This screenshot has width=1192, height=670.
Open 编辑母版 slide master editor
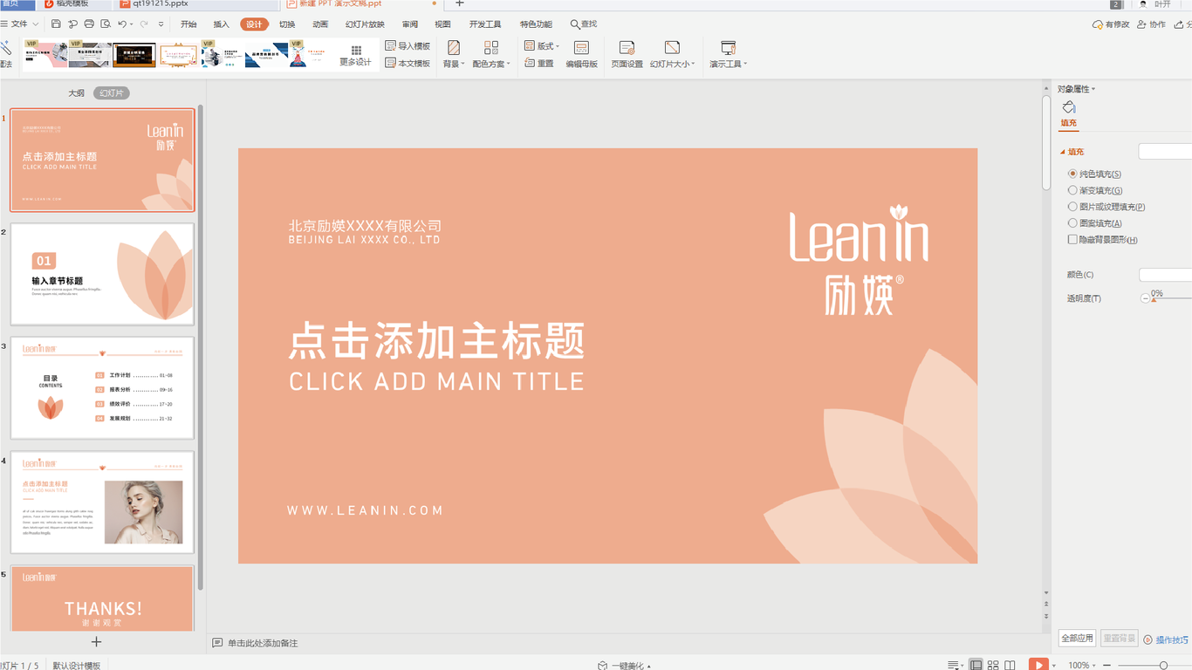582,54
